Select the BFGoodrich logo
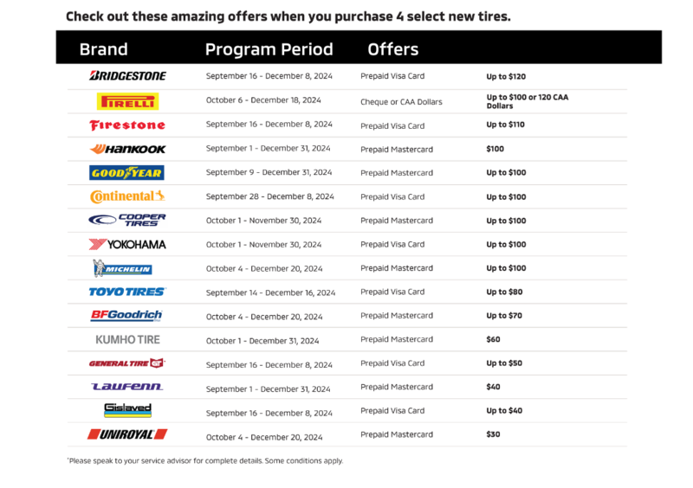Viewport: 693px width, 488px height. (x=126, y=316)
